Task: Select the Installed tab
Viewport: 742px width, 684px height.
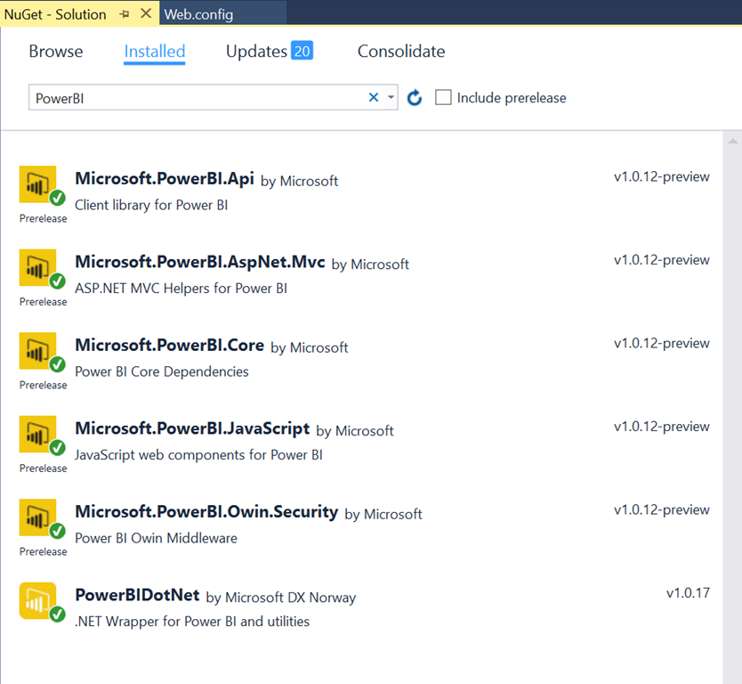Action: coord(155,52)
